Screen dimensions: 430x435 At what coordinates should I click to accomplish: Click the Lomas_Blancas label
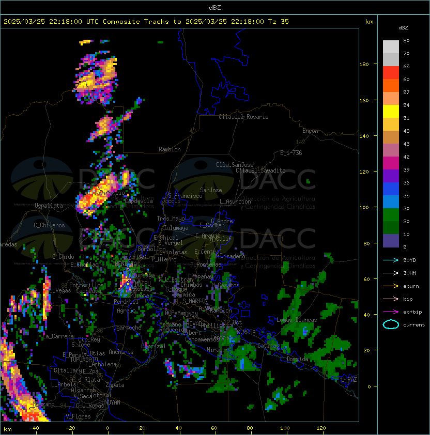[297, 320]
